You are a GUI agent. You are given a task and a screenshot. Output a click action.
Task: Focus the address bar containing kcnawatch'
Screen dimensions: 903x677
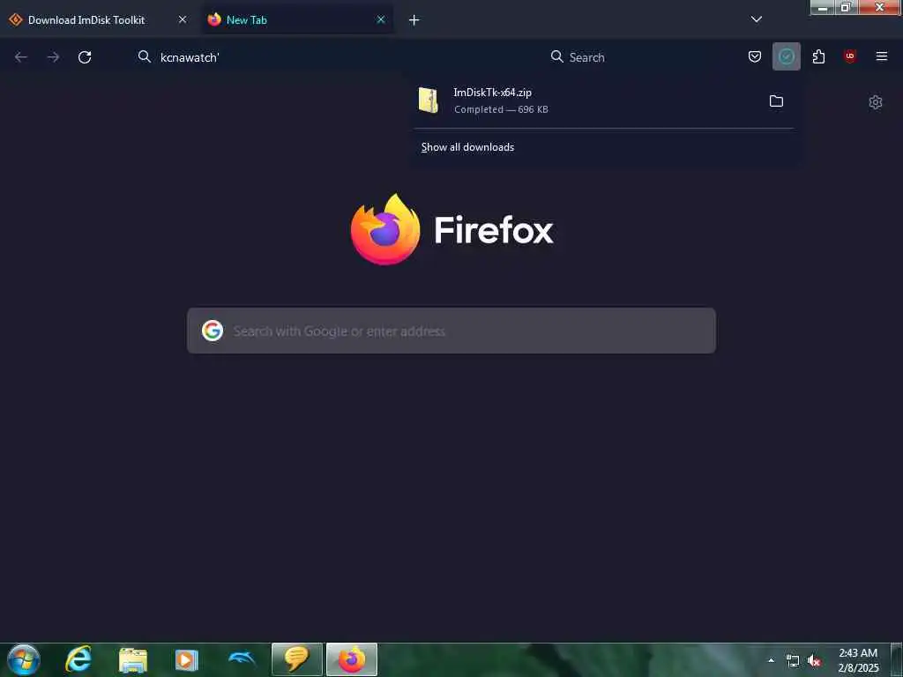(334, 57)
